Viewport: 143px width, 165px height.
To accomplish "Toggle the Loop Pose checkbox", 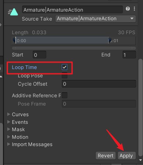I will pos(64,76).
